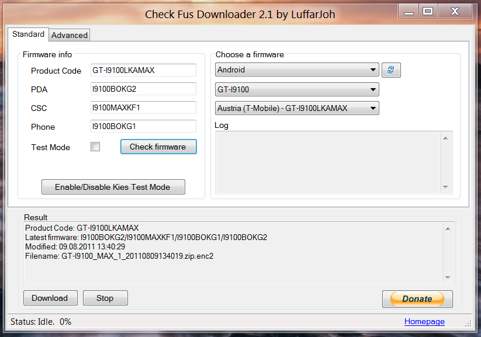Click the Result line "Product Code: GT-I9100LKAMAX"

coord(82,228)
